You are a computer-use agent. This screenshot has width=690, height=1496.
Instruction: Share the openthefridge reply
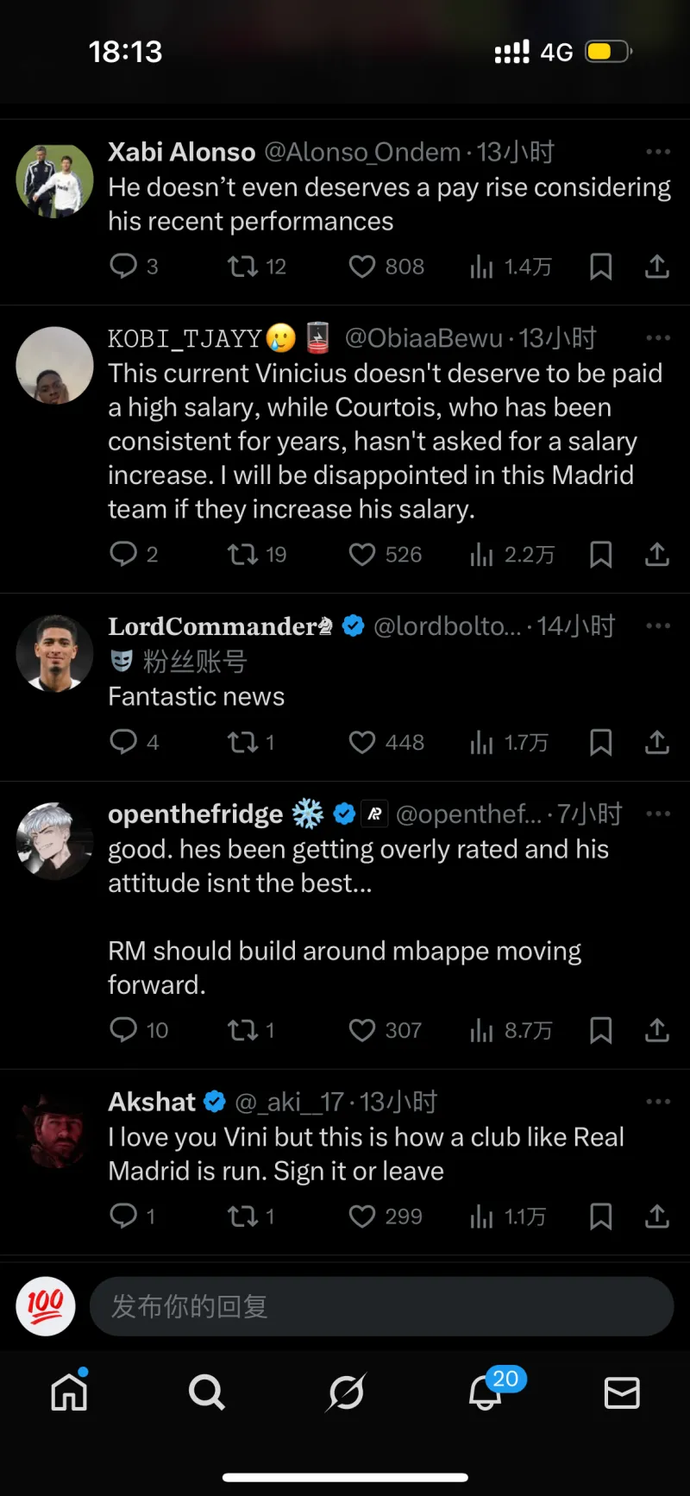click(x=657, y=1030)
